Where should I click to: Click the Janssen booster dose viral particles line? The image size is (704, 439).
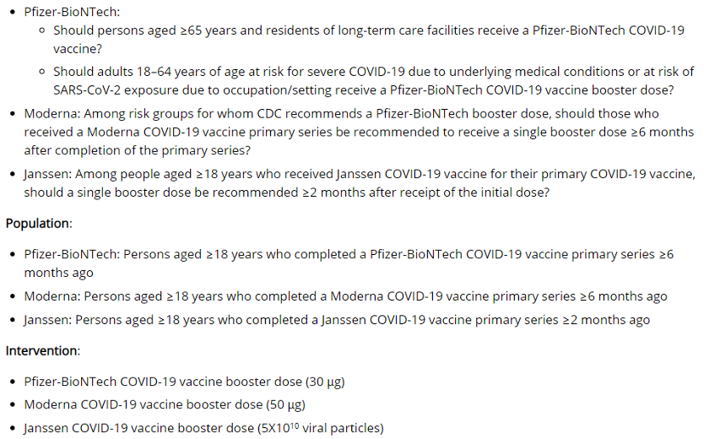point(203,428)
